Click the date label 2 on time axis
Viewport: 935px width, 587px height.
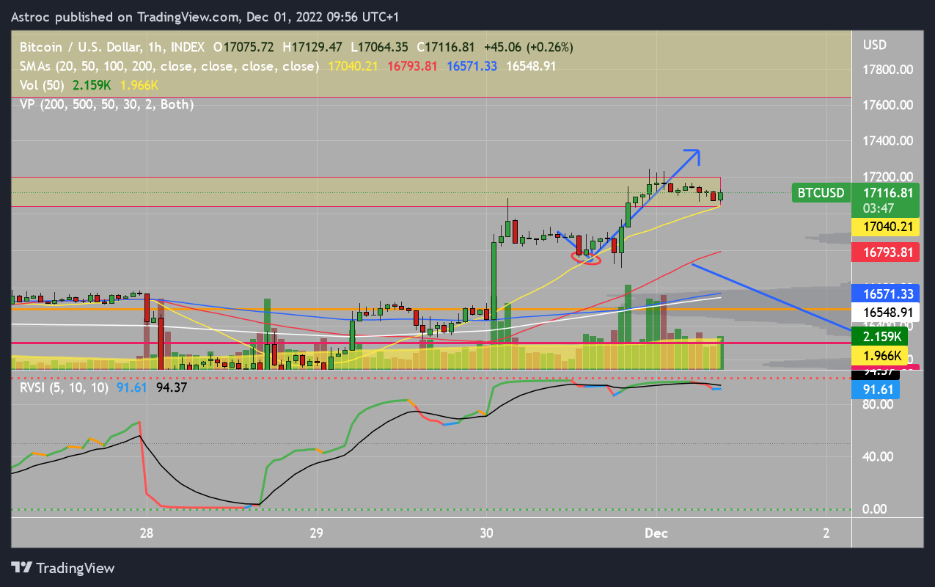826,533
